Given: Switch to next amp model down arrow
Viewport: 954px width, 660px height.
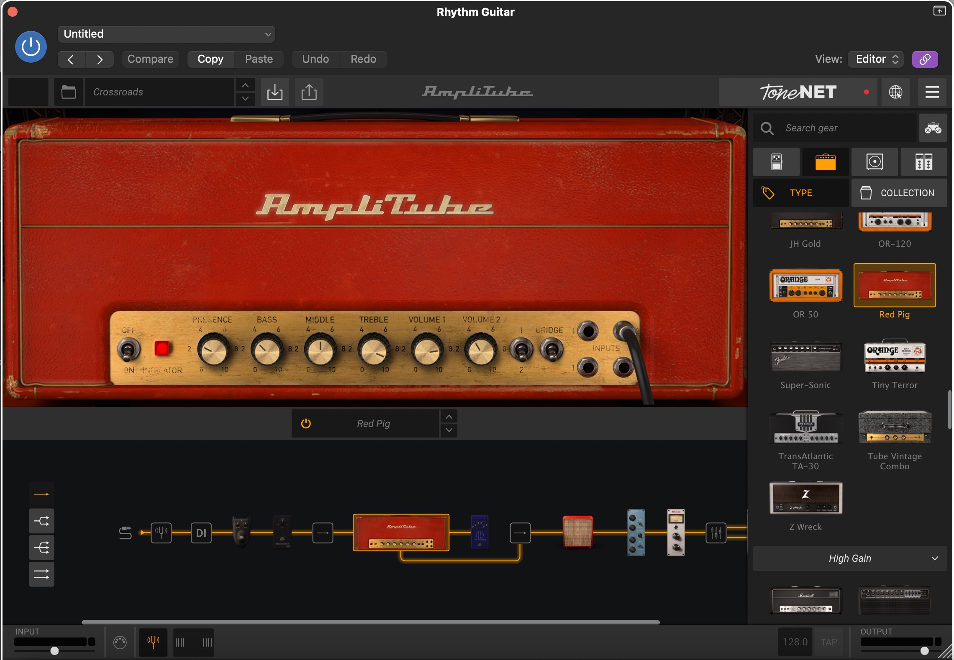Looking at the screenshot, I should 449,430.
